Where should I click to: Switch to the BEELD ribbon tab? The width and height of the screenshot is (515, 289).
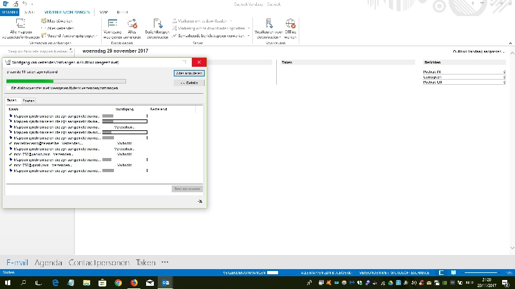click(122, 12)
